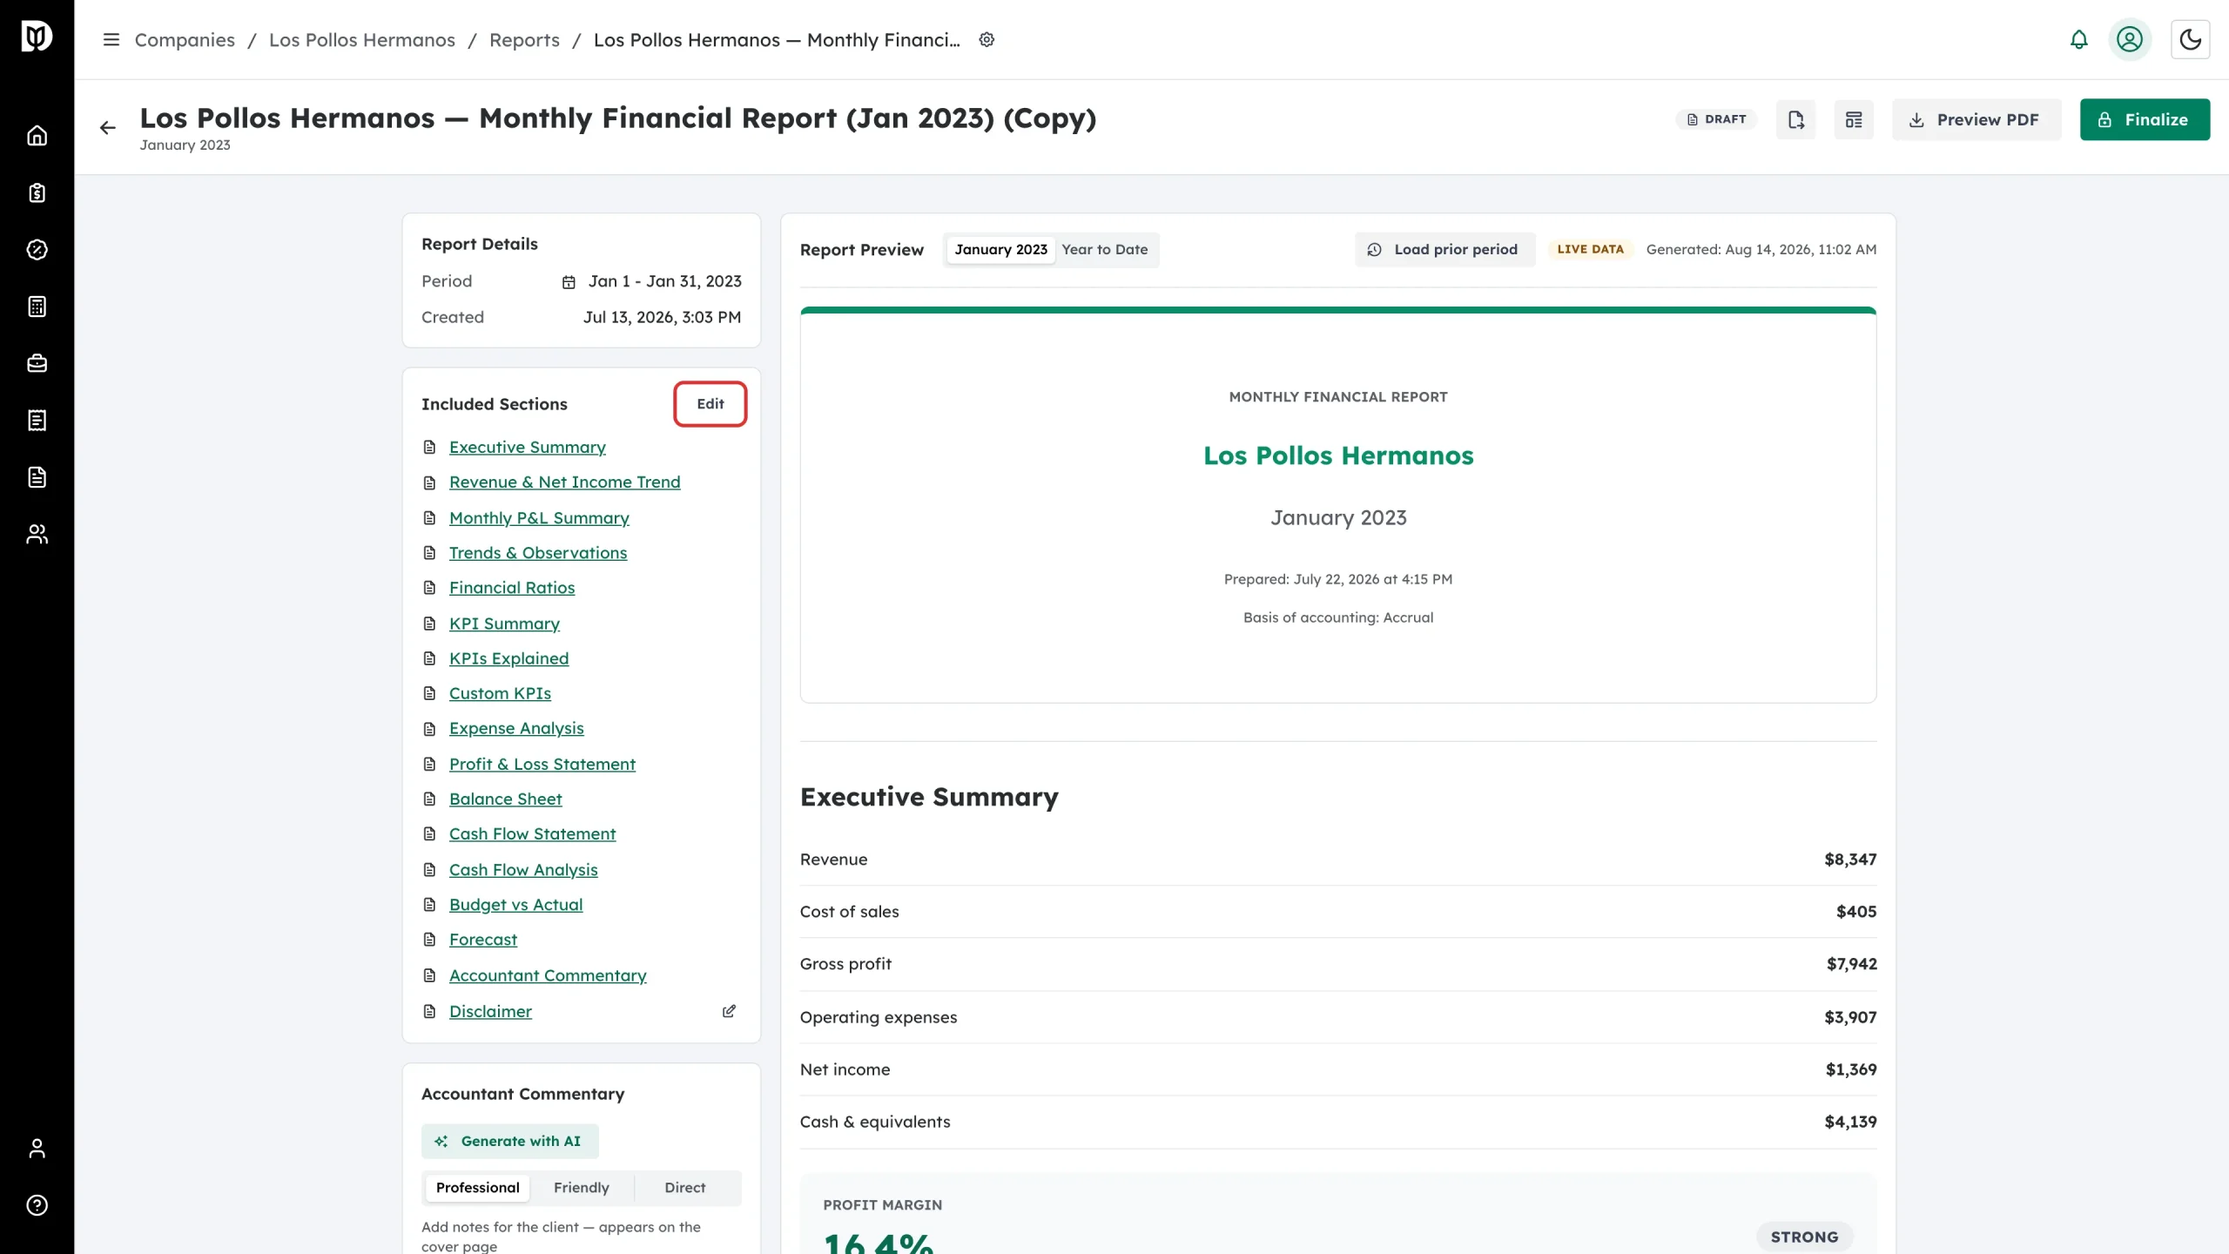Click the settings gear beside breadcrumb
This screenshot has width=2229, height=1254.
pos(987,40)
